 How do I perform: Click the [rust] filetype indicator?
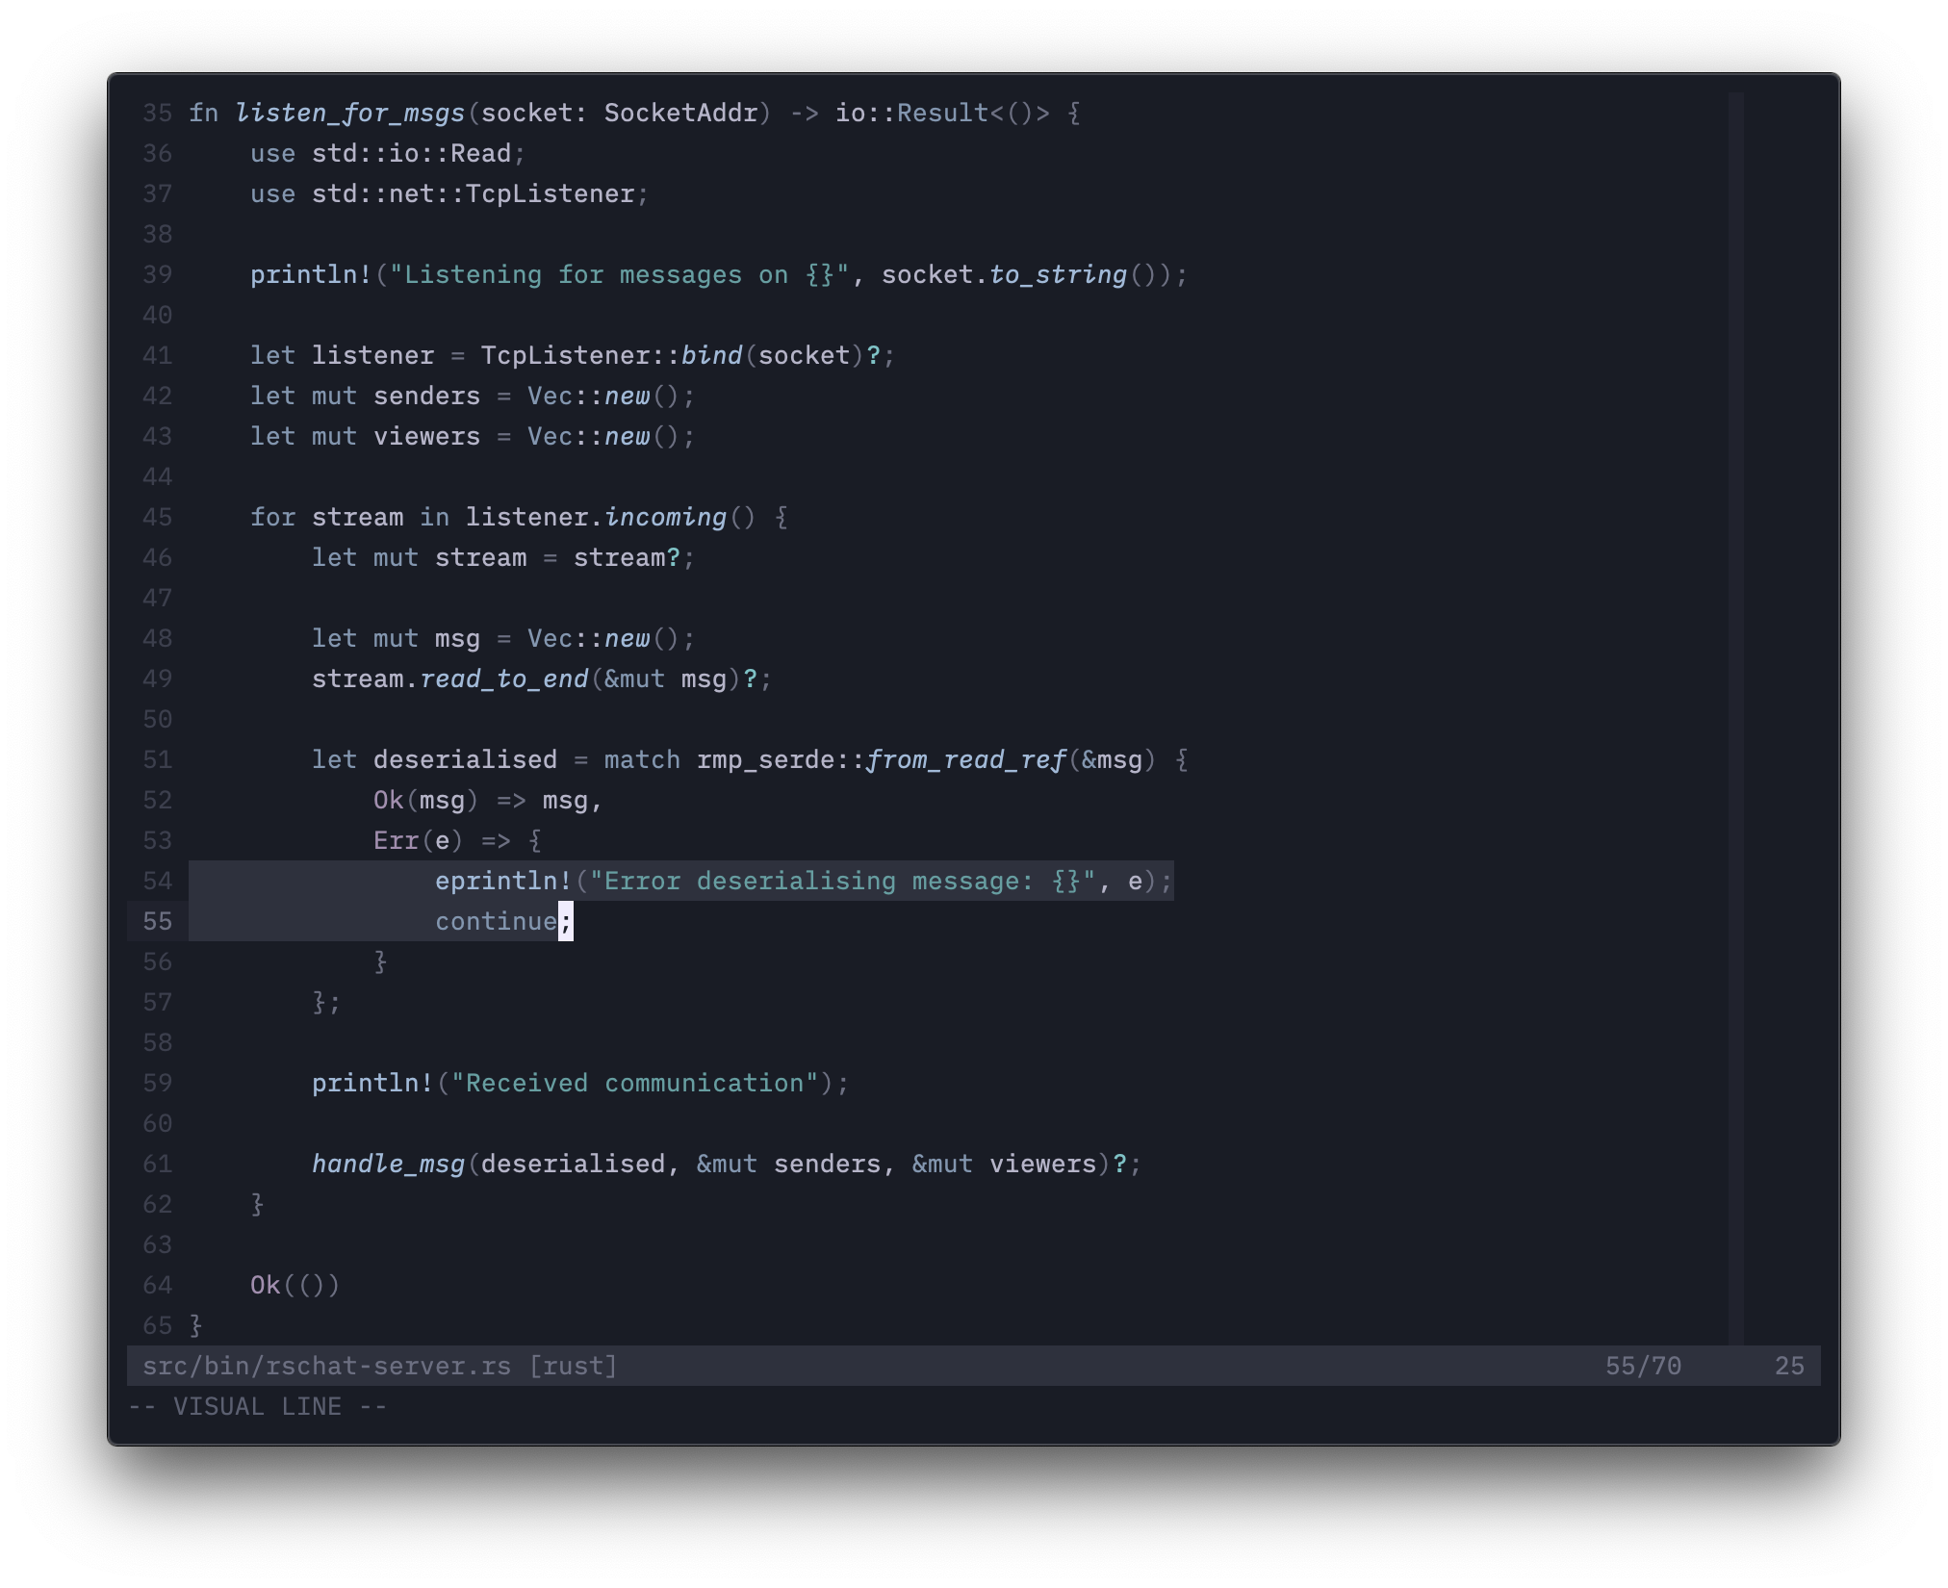(x=573, y=1367)
